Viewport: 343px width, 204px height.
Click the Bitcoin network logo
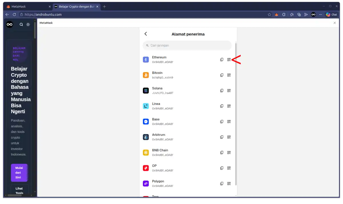pyautogui.click(x=146, y=75)
